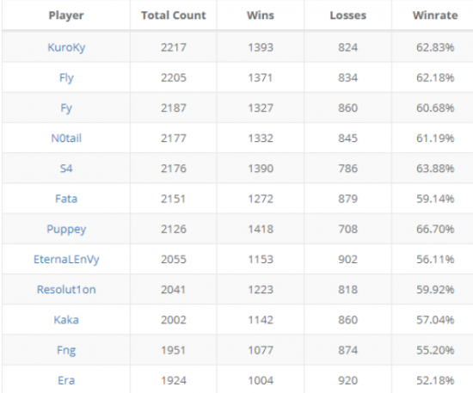
Task: Select S4's 1390 wins cell
Action: (261, 169)
